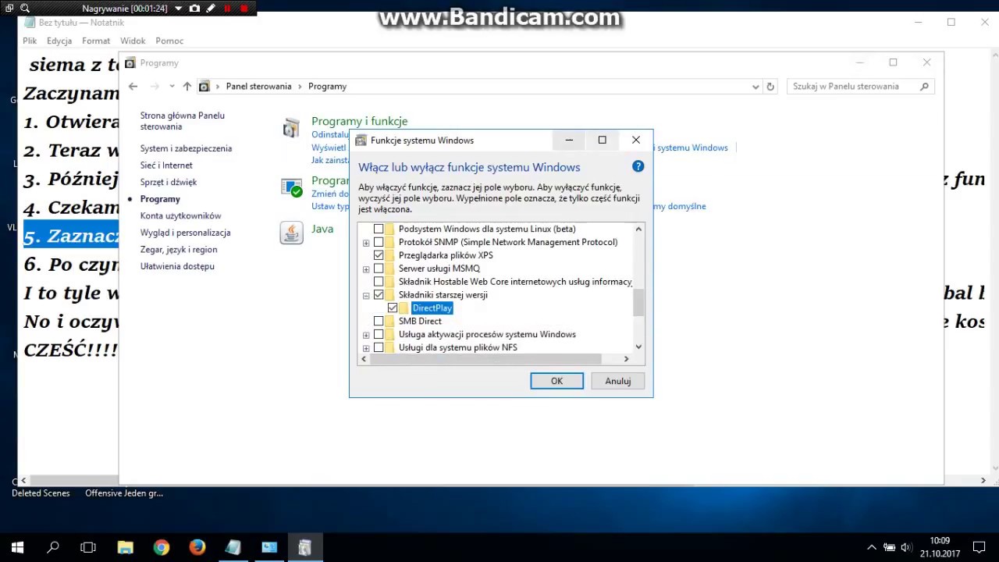
Task: Click Programy breadcrumb in address bar
Action: pyautogui.click(x=327, y=87)
